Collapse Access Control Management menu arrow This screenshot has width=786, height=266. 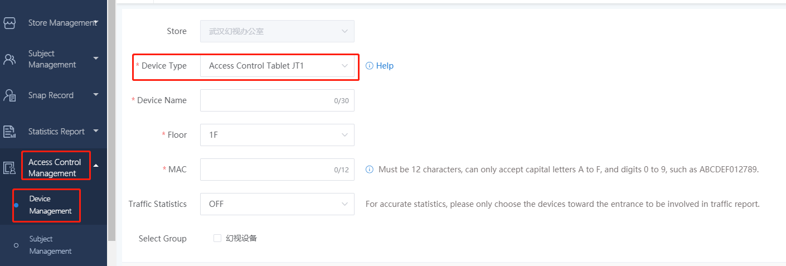click(x=96, y=166)
